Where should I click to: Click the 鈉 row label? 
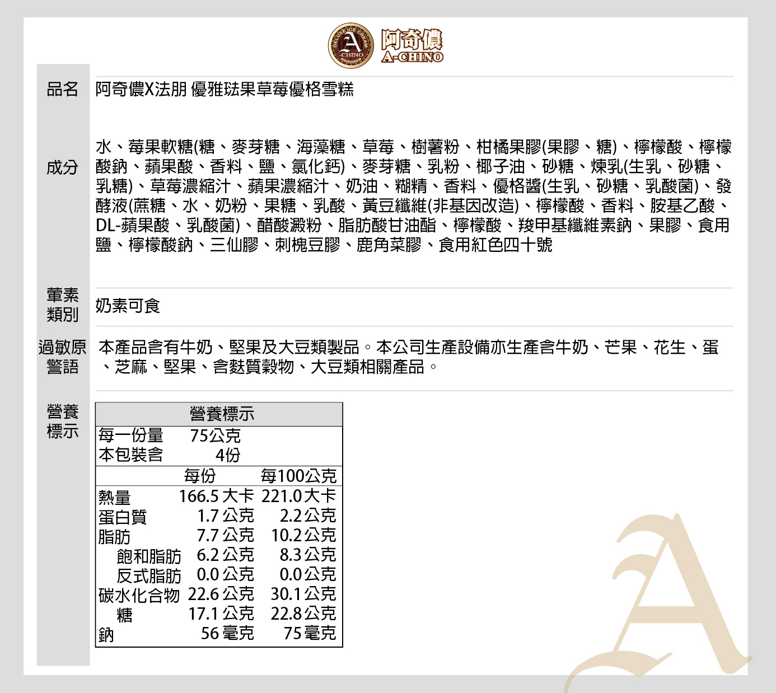click(x=106, y=634)
